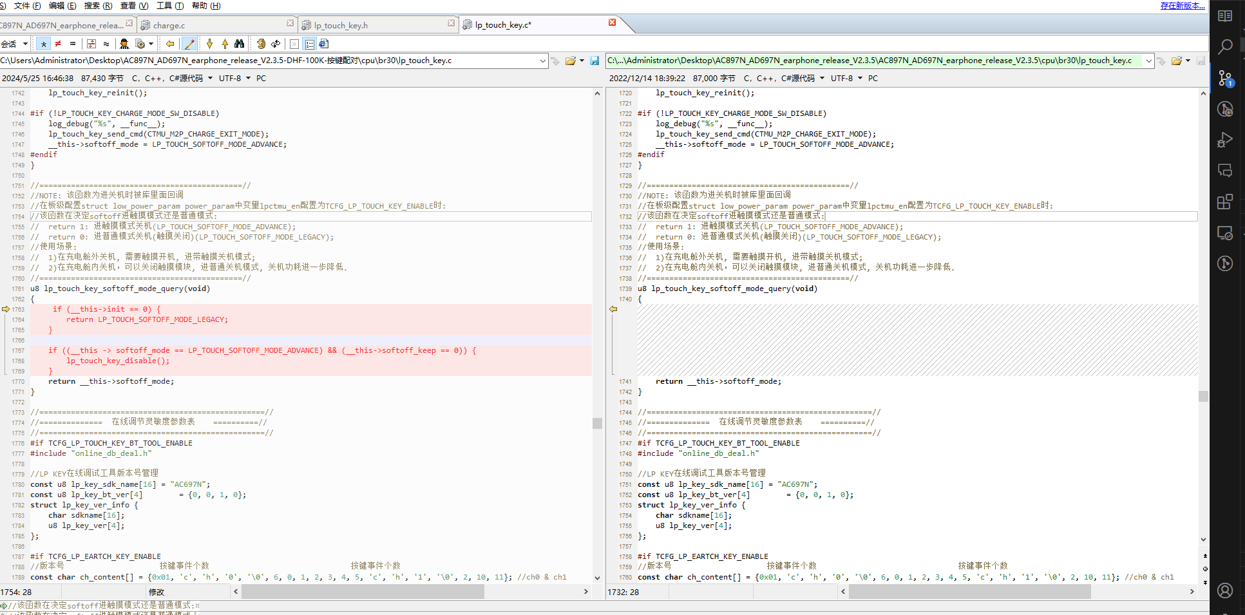
Task: Change right pane UTF-8 encoding dropdown
Action: pyautogui.click(x=846, y=78)
